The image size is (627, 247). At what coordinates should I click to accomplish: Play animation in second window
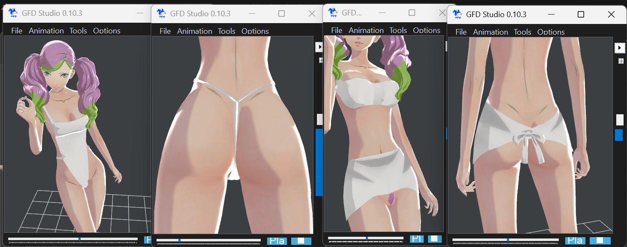point(277,241)
